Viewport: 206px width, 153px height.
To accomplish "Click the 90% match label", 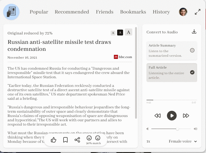I will [x=93, y=143].
